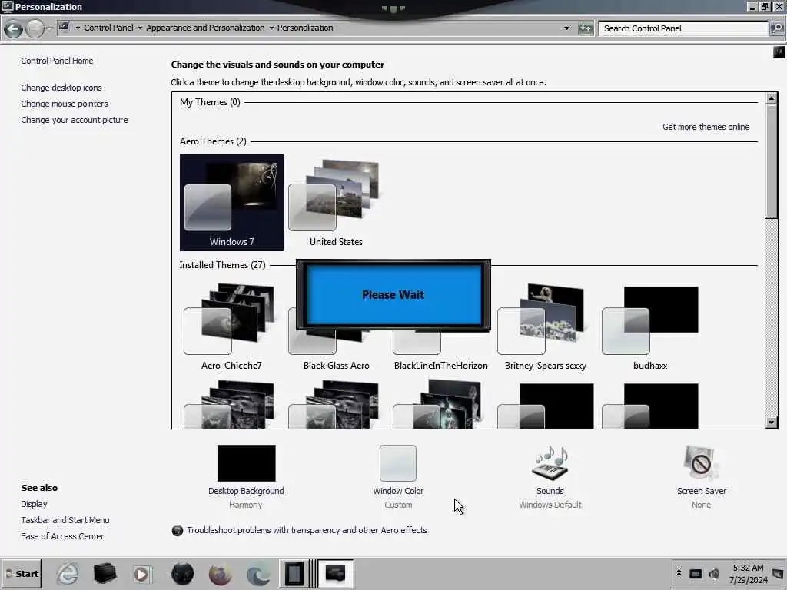Focus the Search Control Panel field

pyautogui.click(x=683, y=28)
